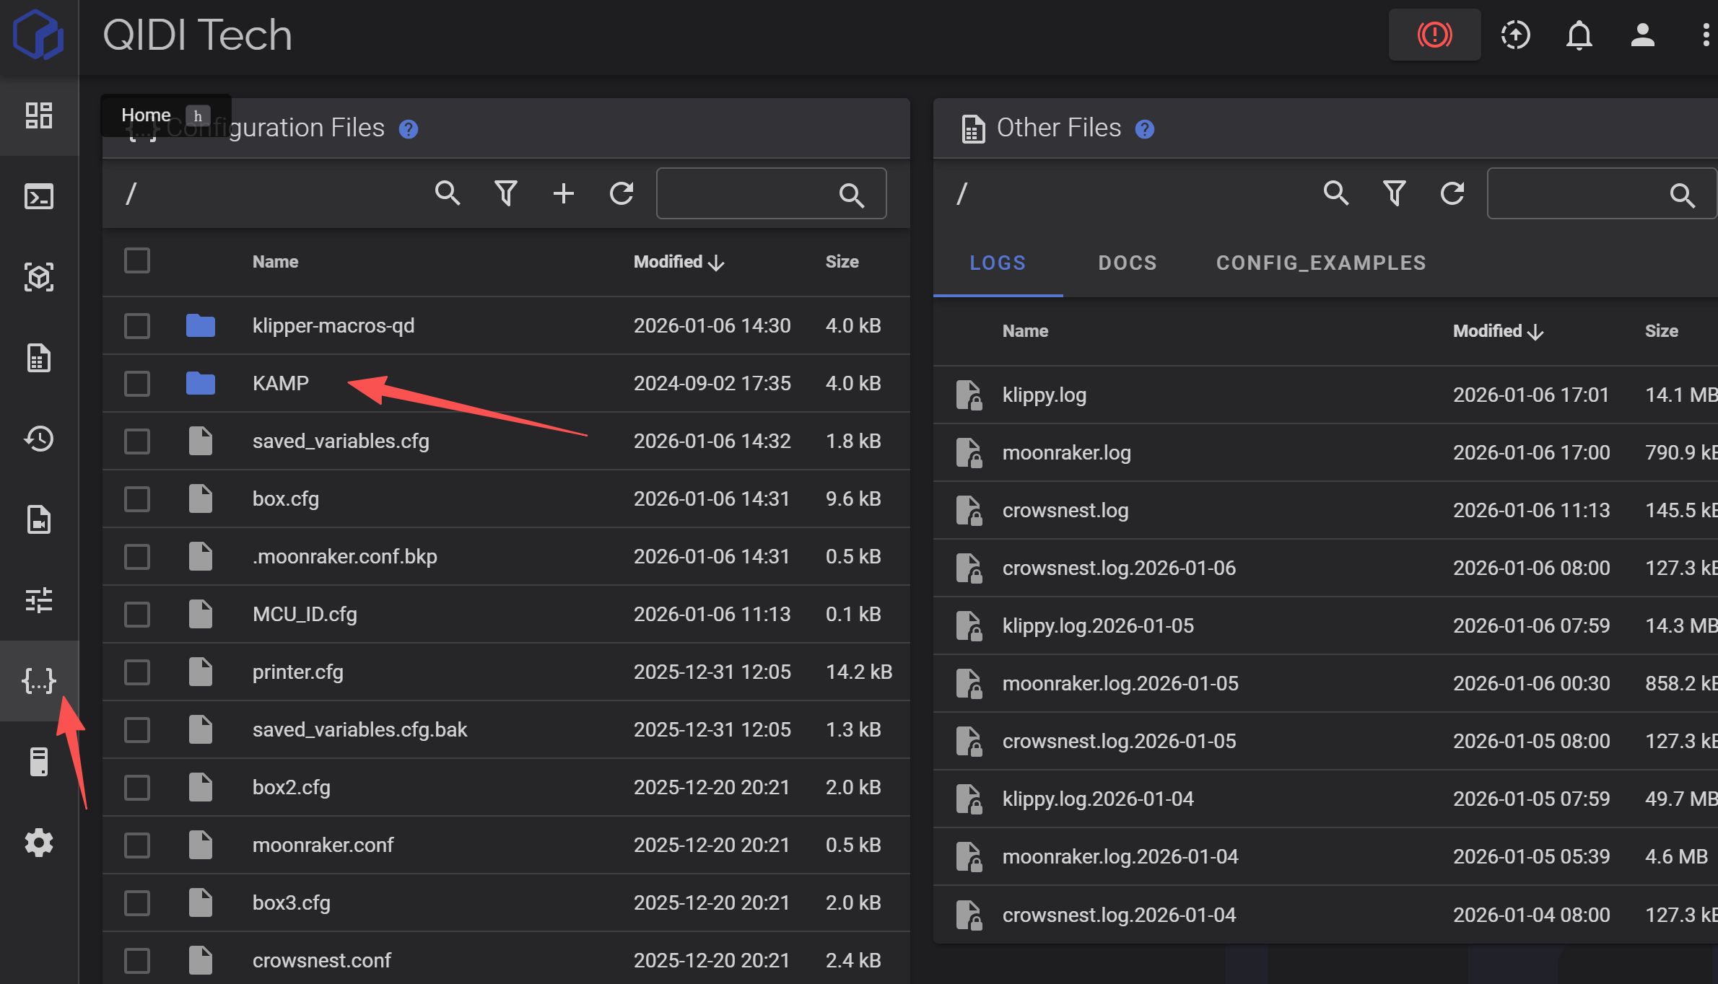Open the notifications bell

pyautogui.click(x=1579, y=35)
